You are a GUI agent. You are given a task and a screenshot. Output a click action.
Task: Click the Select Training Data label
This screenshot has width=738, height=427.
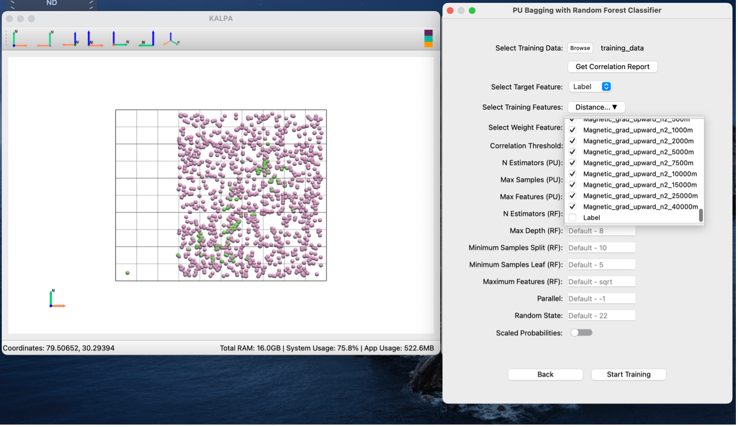[529, 48]
